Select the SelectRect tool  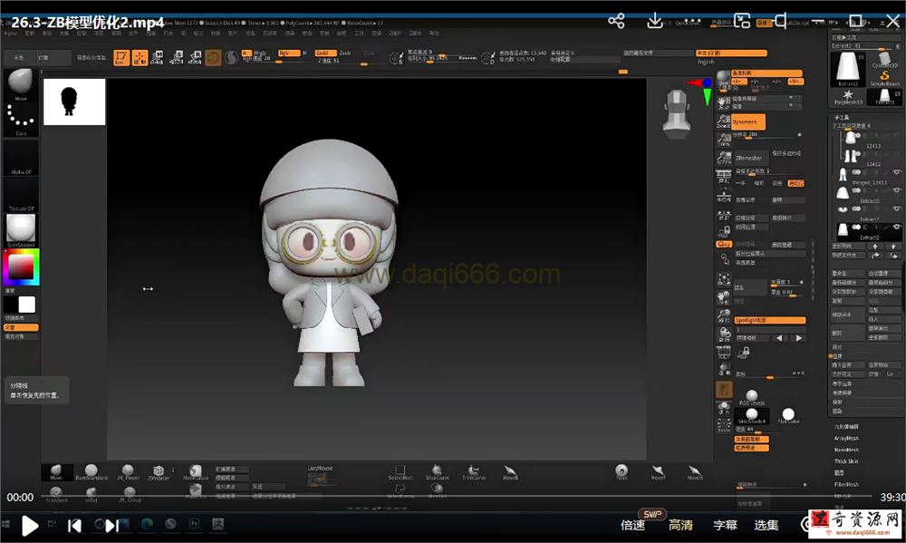point(400,472)
